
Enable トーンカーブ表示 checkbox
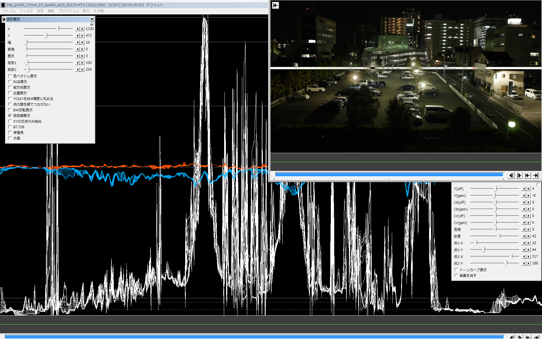[x=456, y=270]
